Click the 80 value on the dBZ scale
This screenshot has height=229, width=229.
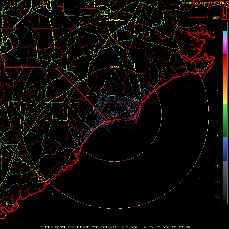point(219,31)
